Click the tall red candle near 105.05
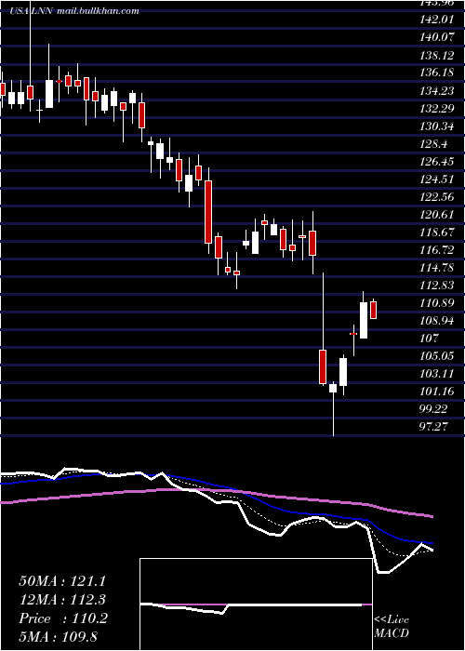This screenshot has width=465, height=651. click(323, 367)
